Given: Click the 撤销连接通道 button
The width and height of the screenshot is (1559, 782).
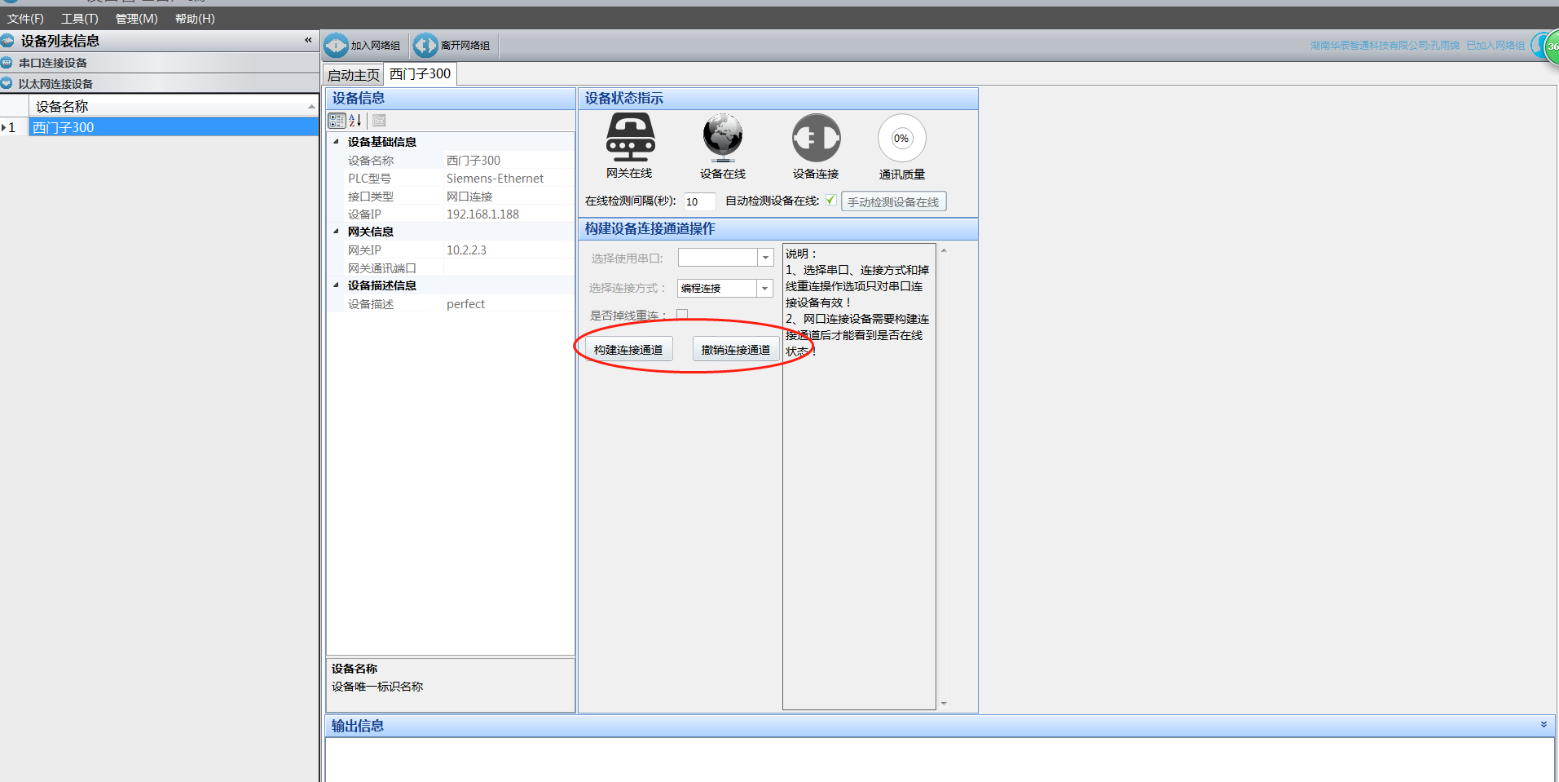Looking at the screenshot, I should (x=735, y=350).
